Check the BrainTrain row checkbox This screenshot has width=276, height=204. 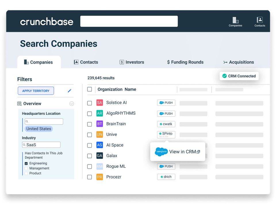tap(90, 124)
